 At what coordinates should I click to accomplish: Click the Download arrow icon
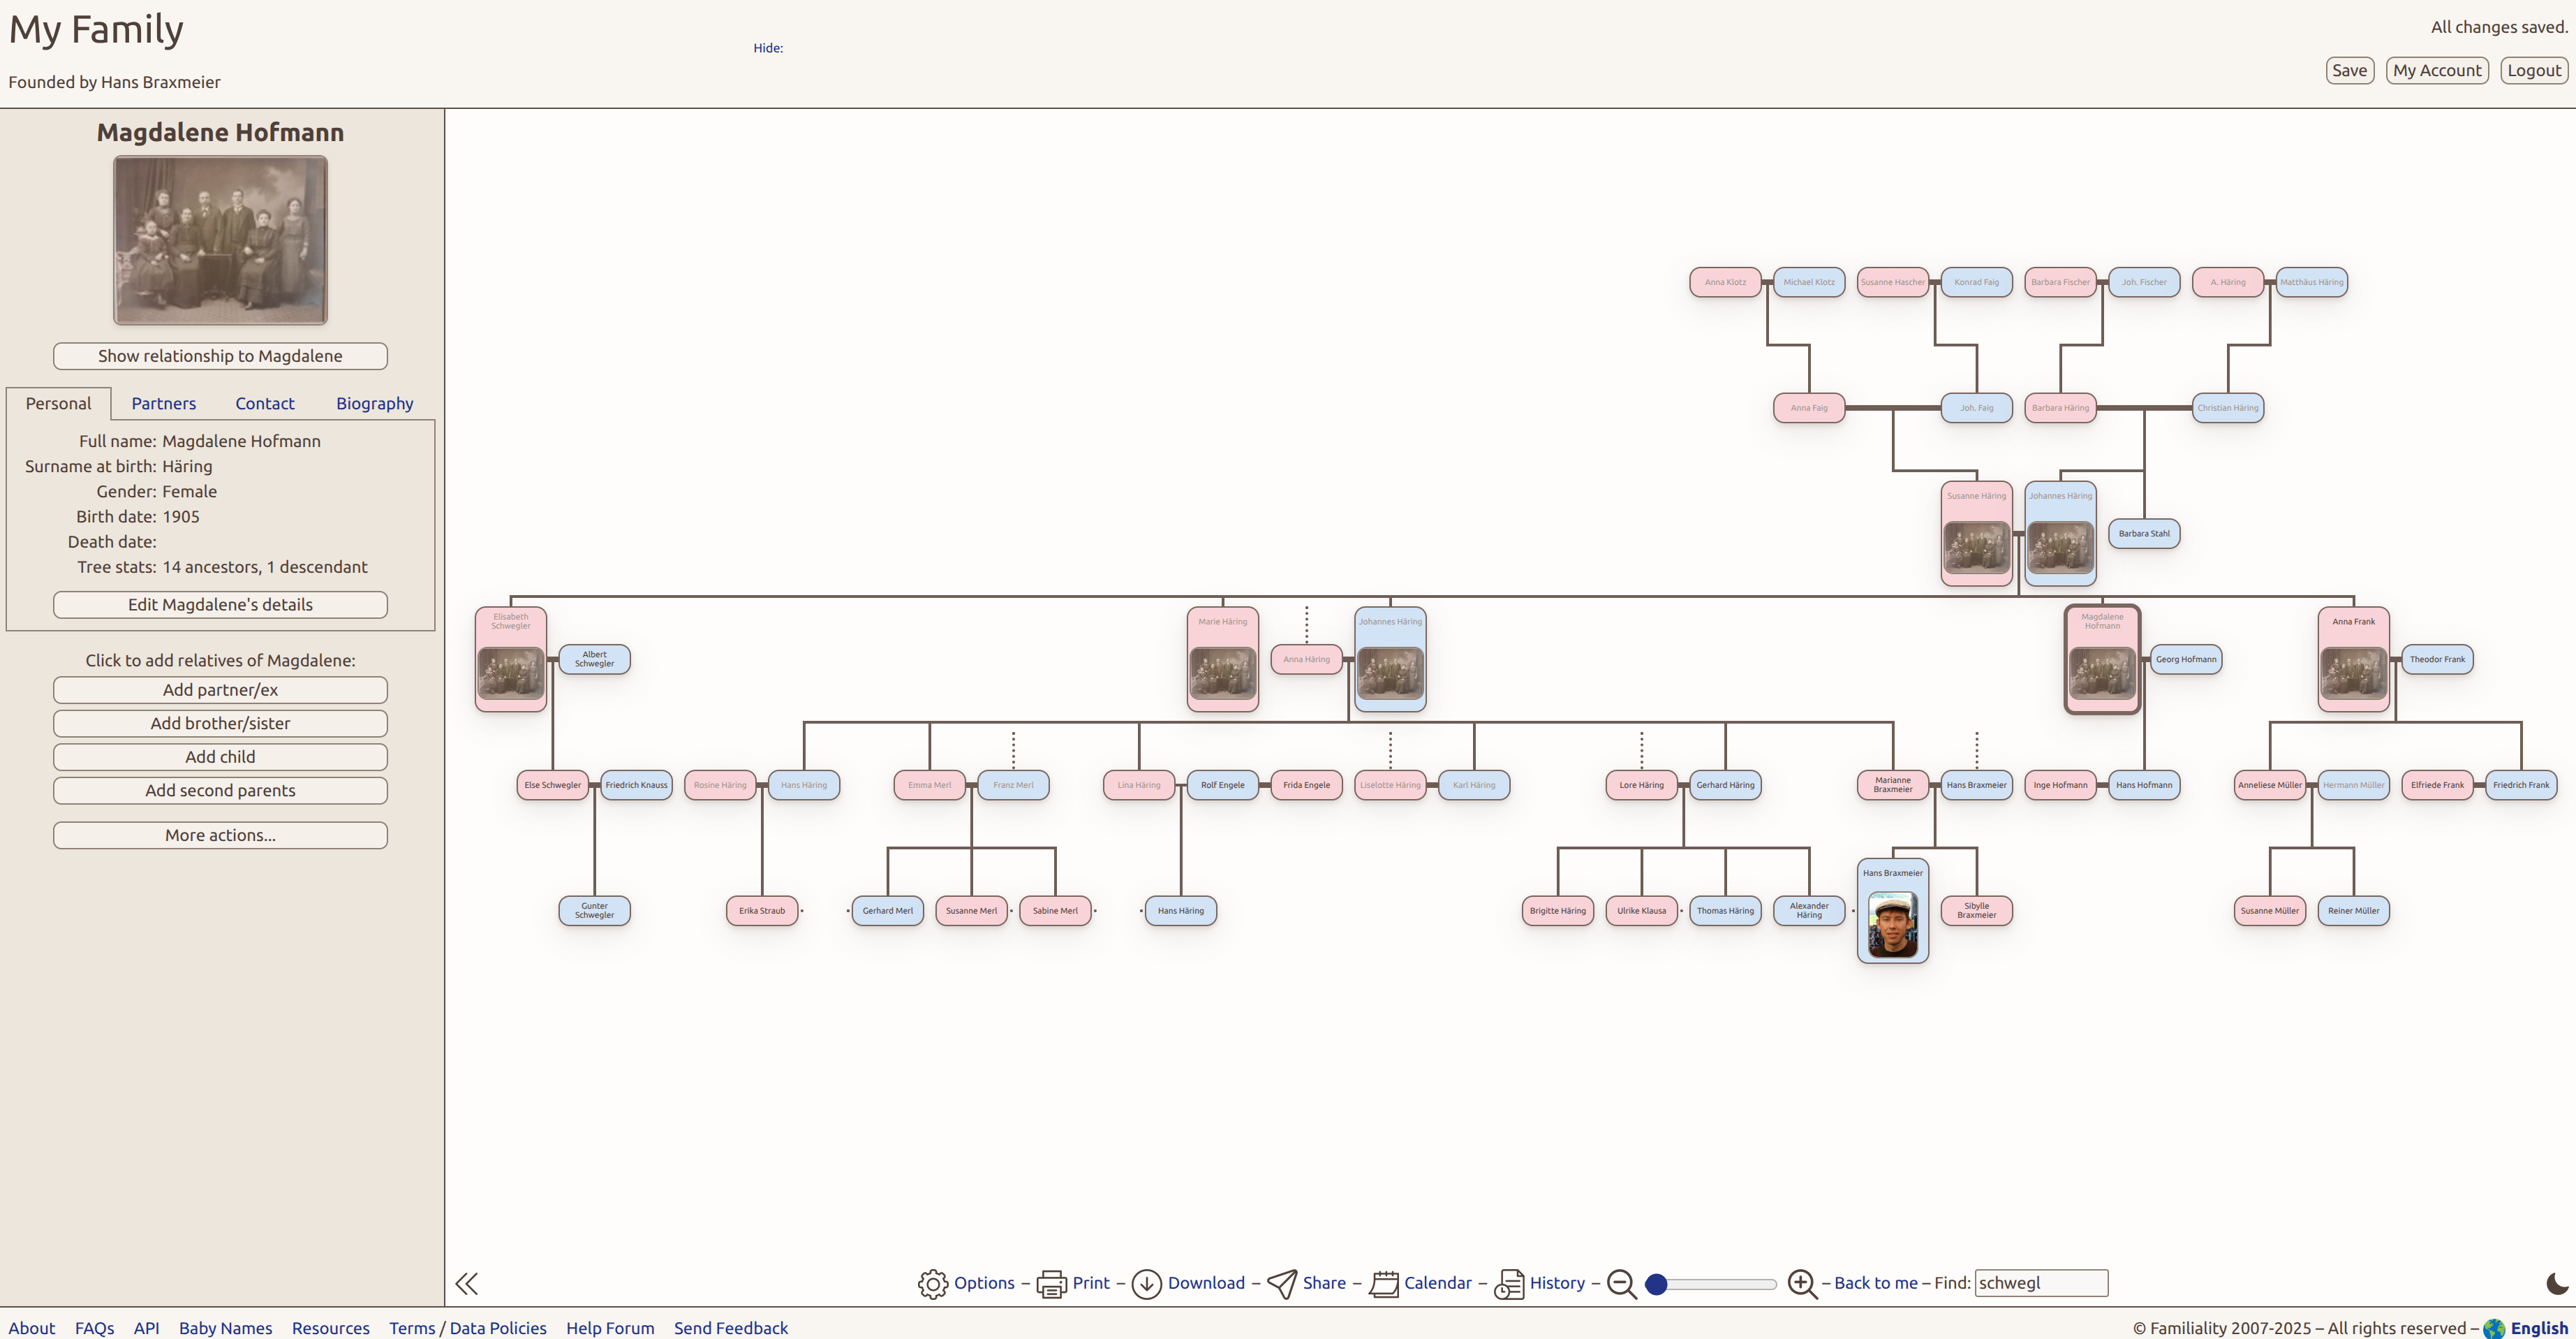(x=1146, y=1284)
